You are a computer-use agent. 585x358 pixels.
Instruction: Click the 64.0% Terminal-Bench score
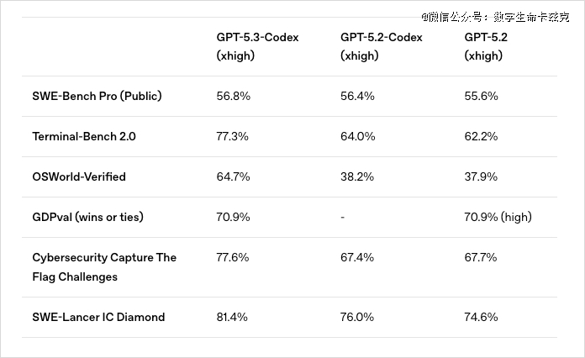[357, 136]
